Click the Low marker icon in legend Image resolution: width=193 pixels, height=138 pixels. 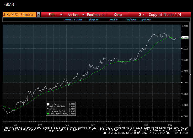(x=47, y=111)
